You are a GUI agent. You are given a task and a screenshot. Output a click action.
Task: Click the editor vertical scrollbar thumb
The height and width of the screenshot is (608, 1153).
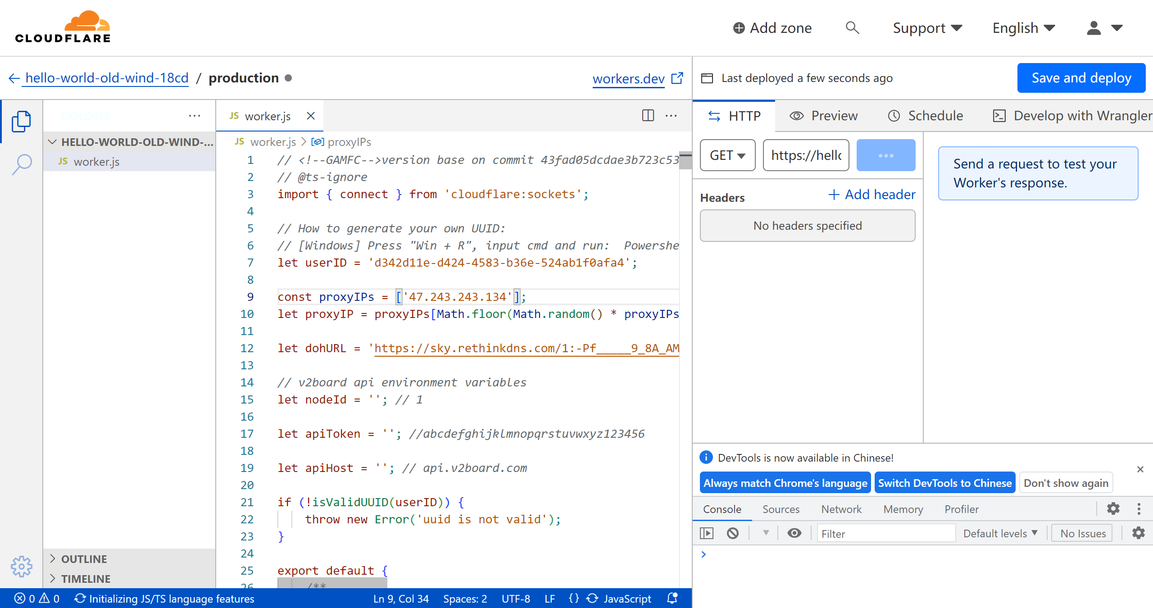pyautogui.click(x=685, y=161)
